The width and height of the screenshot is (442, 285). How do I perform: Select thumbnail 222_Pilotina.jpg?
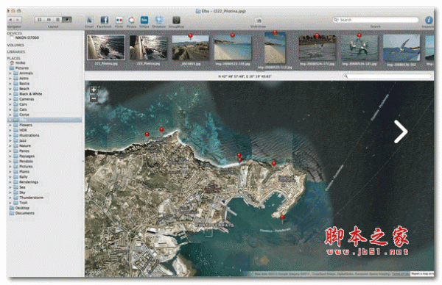(x=105, y=47)
